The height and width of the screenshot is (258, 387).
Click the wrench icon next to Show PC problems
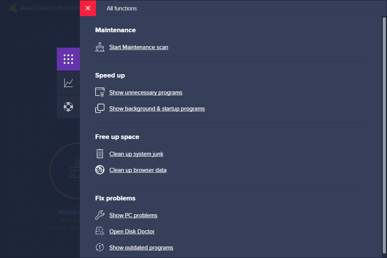pyautogui.click(x=100, y=215)
